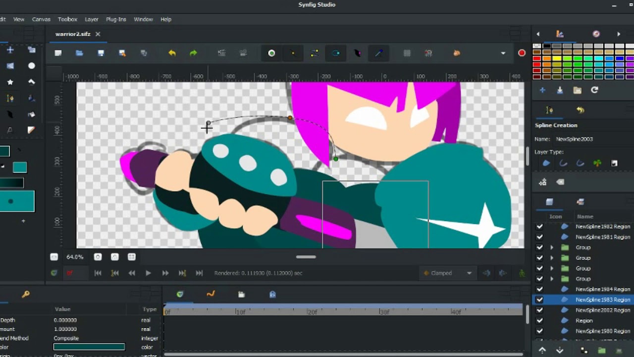Toggle snap to grid

point(428,53)
